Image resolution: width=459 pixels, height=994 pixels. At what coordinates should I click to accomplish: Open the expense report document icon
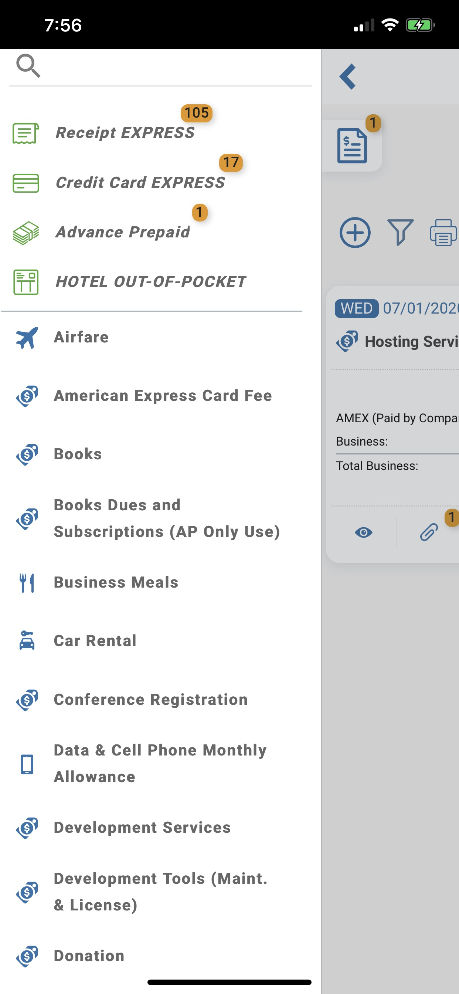(x=352, y=146)
